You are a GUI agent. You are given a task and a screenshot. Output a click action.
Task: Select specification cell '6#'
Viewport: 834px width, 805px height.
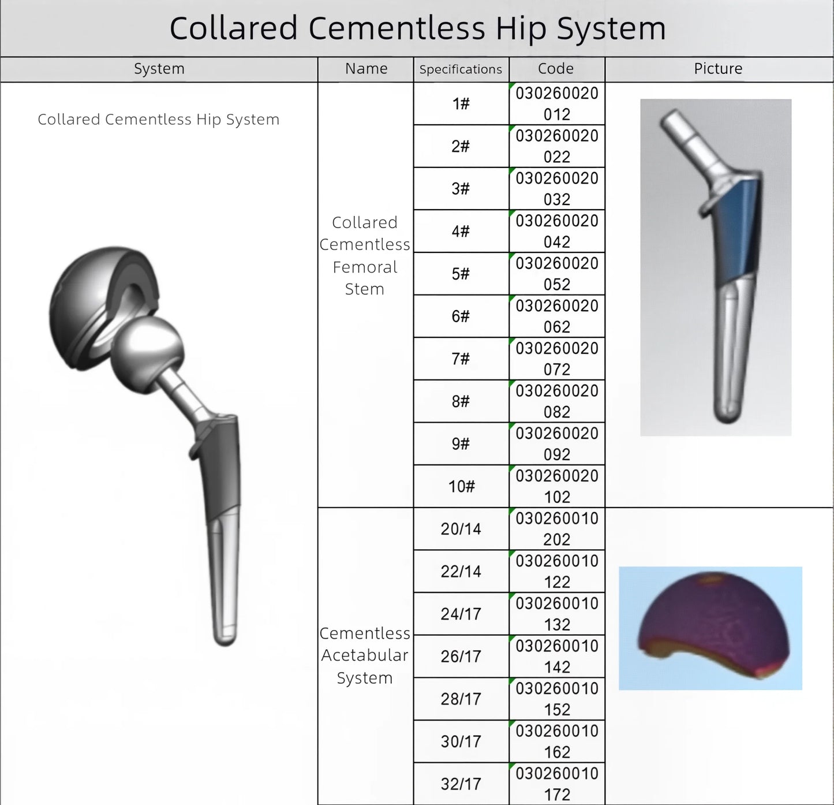point(461,316)
